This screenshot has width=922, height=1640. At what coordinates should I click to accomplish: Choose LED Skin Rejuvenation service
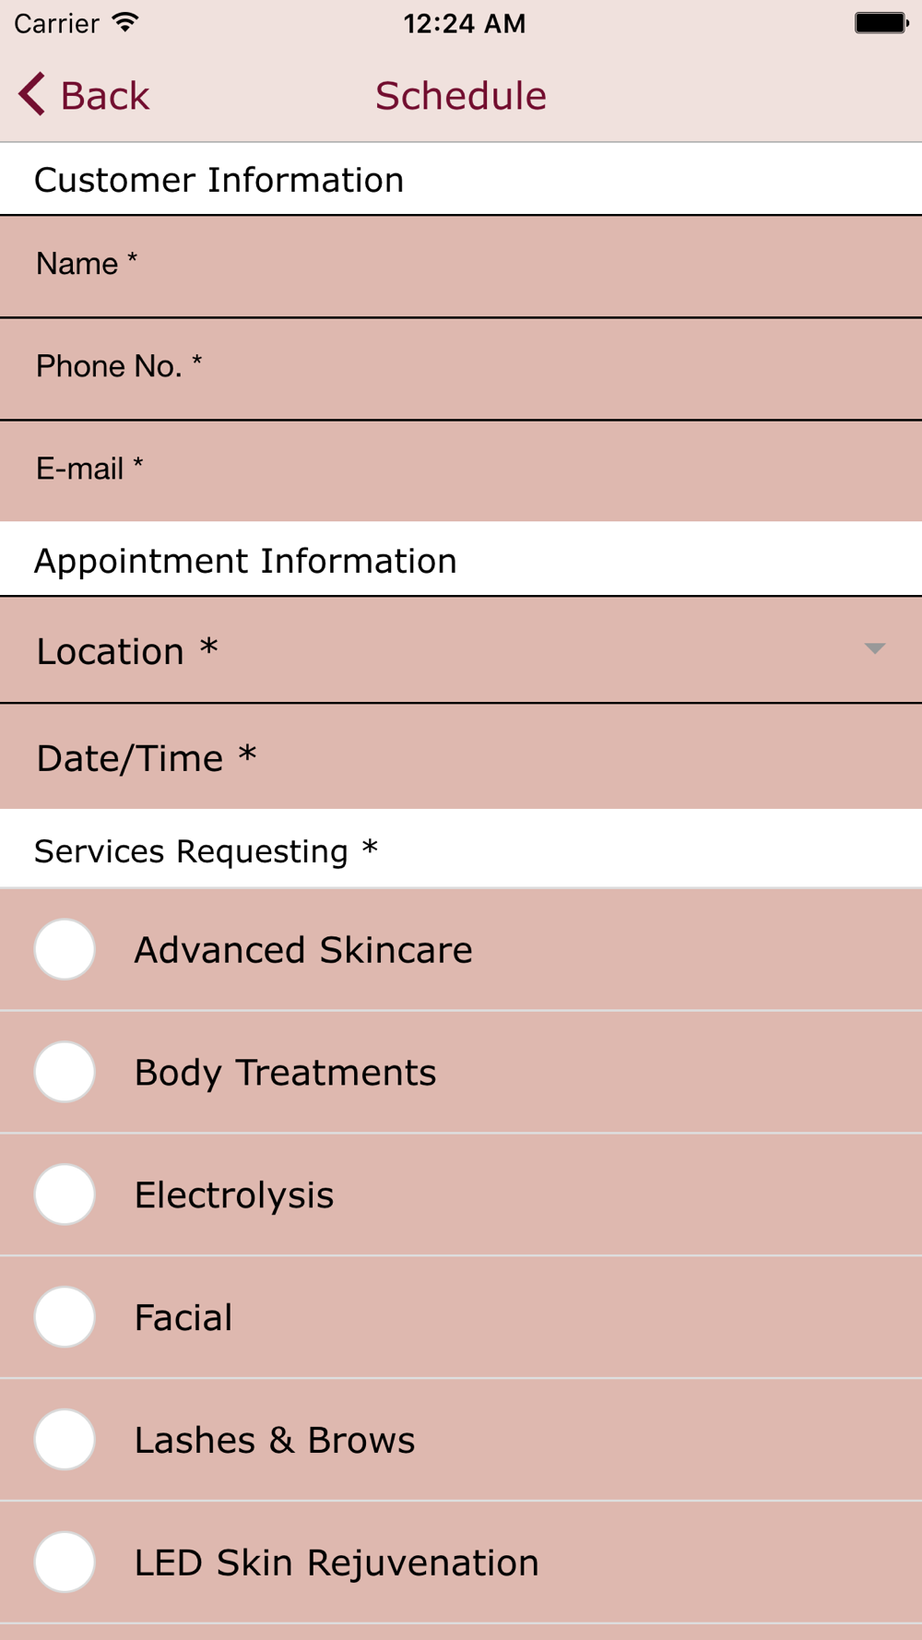[x=461, y=1563]
